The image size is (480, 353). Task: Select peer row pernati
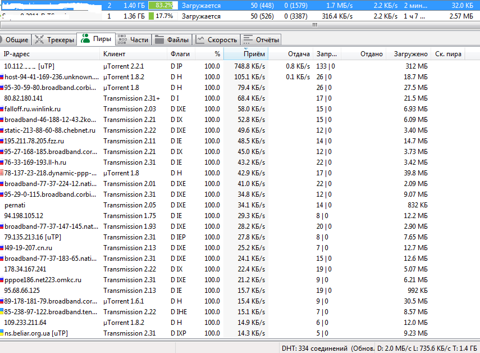click(15, 205)
